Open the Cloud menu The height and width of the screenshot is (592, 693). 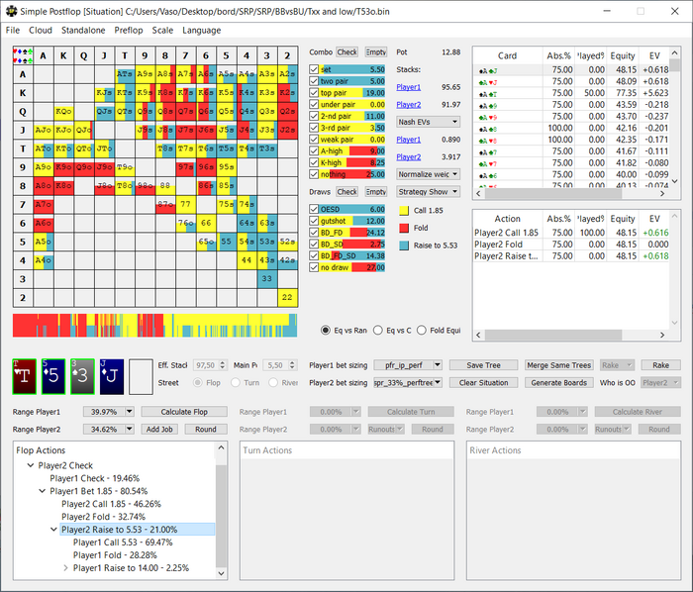pos(41,30)
